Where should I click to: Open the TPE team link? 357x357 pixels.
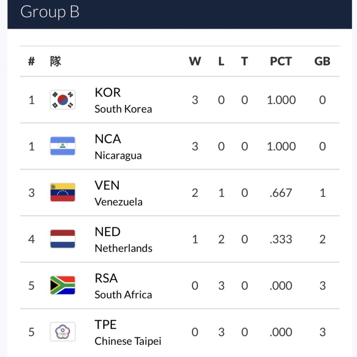(106, 325)
